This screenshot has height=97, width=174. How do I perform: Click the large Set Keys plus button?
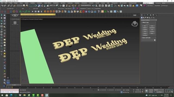[147, 91]
